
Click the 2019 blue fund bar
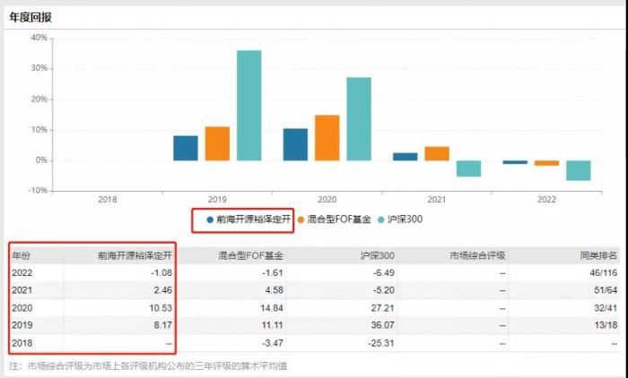186,149
